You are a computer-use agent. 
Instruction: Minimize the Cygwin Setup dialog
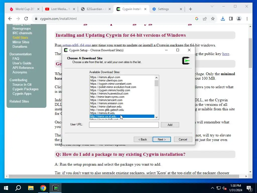pyautogui.click(x=166, y=50)
